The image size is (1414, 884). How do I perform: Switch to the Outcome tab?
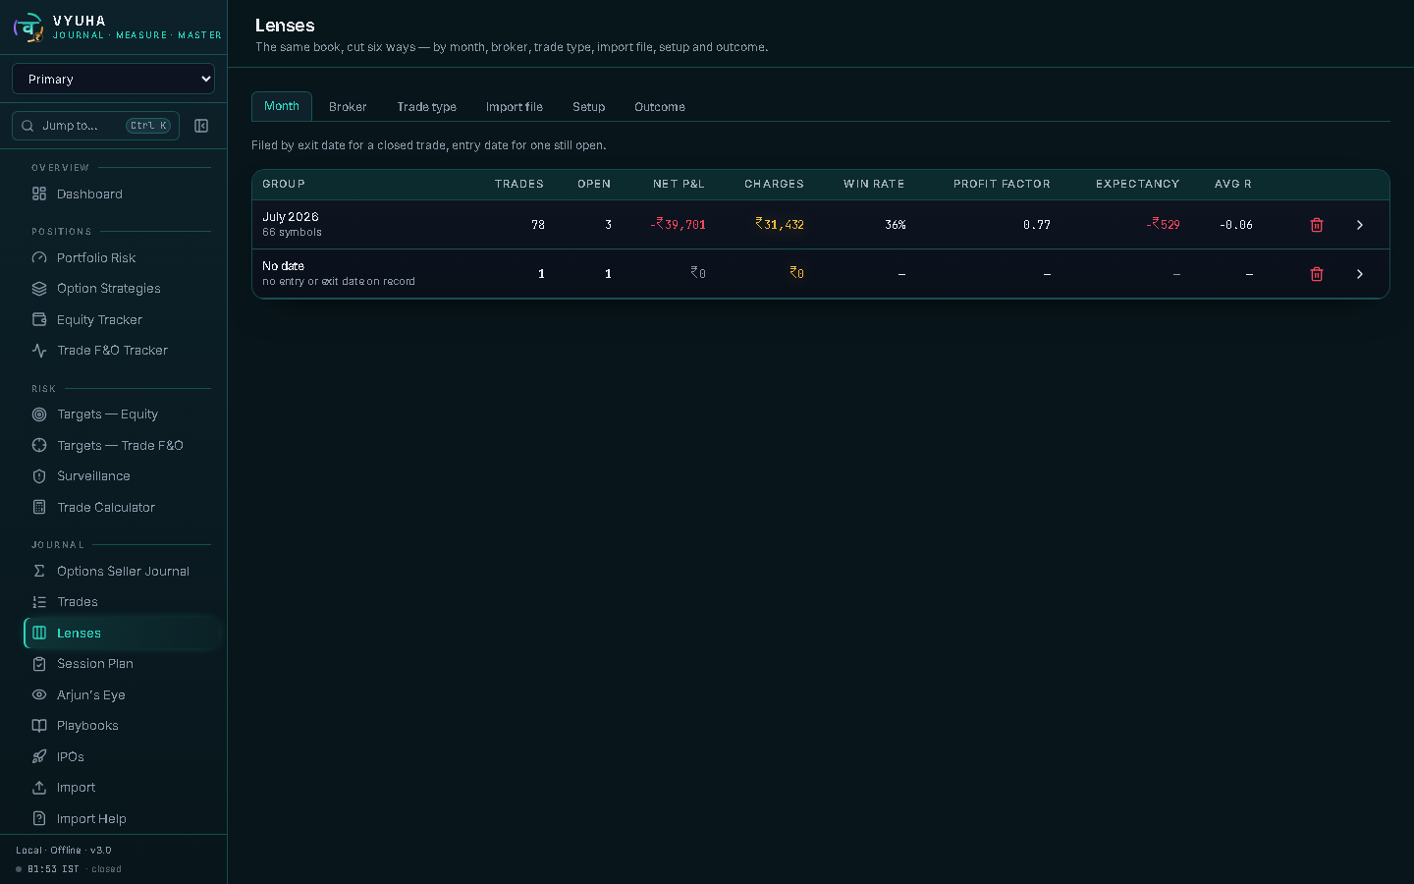pyautogui.click(x=660, y=107)
